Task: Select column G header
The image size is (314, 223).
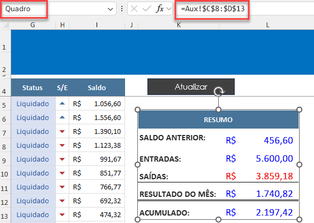Action: tap(33, 25)
